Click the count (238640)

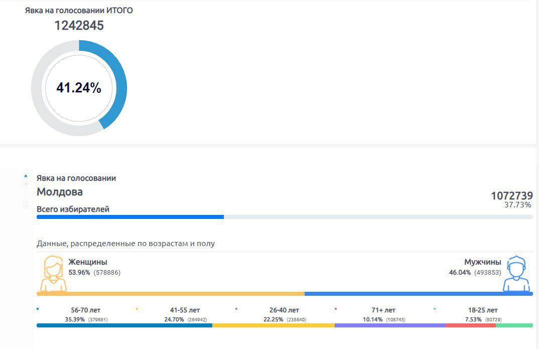click(296, 320)
